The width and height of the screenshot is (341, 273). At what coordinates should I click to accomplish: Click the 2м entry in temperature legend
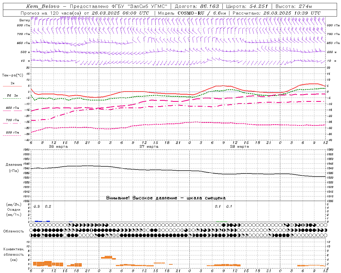click(13, 83)
